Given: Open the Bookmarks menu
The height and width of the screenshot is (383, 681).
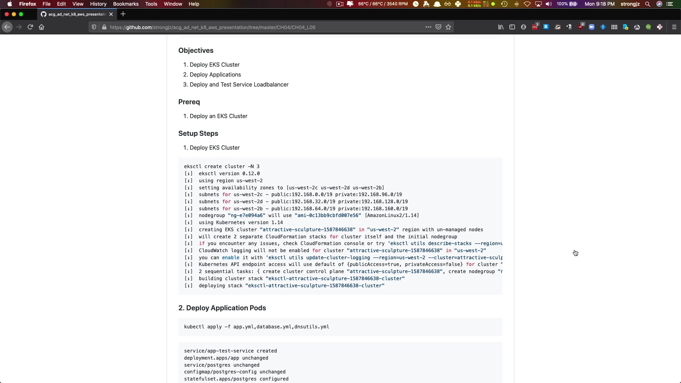Looking at the screenshot, I should 126,4.
